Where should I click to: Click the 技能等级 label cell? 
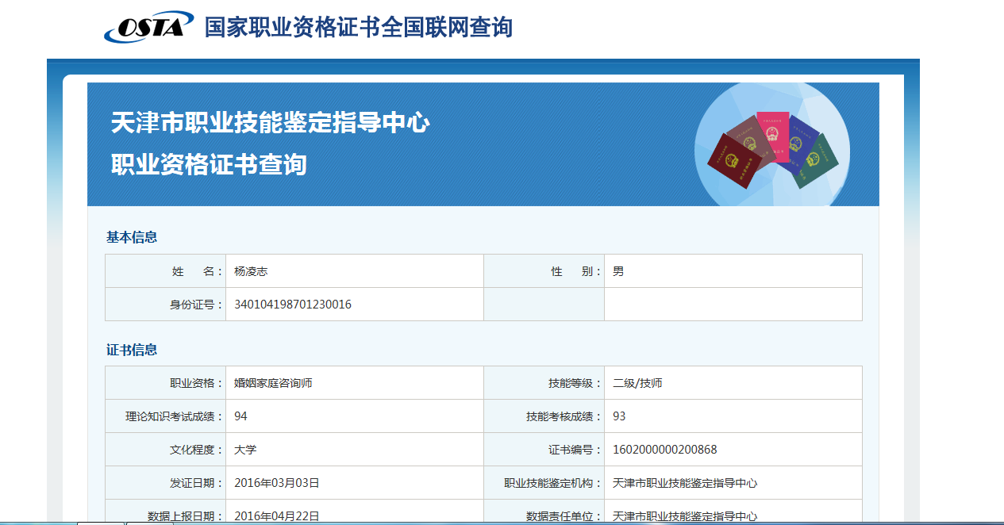[544, 383]
